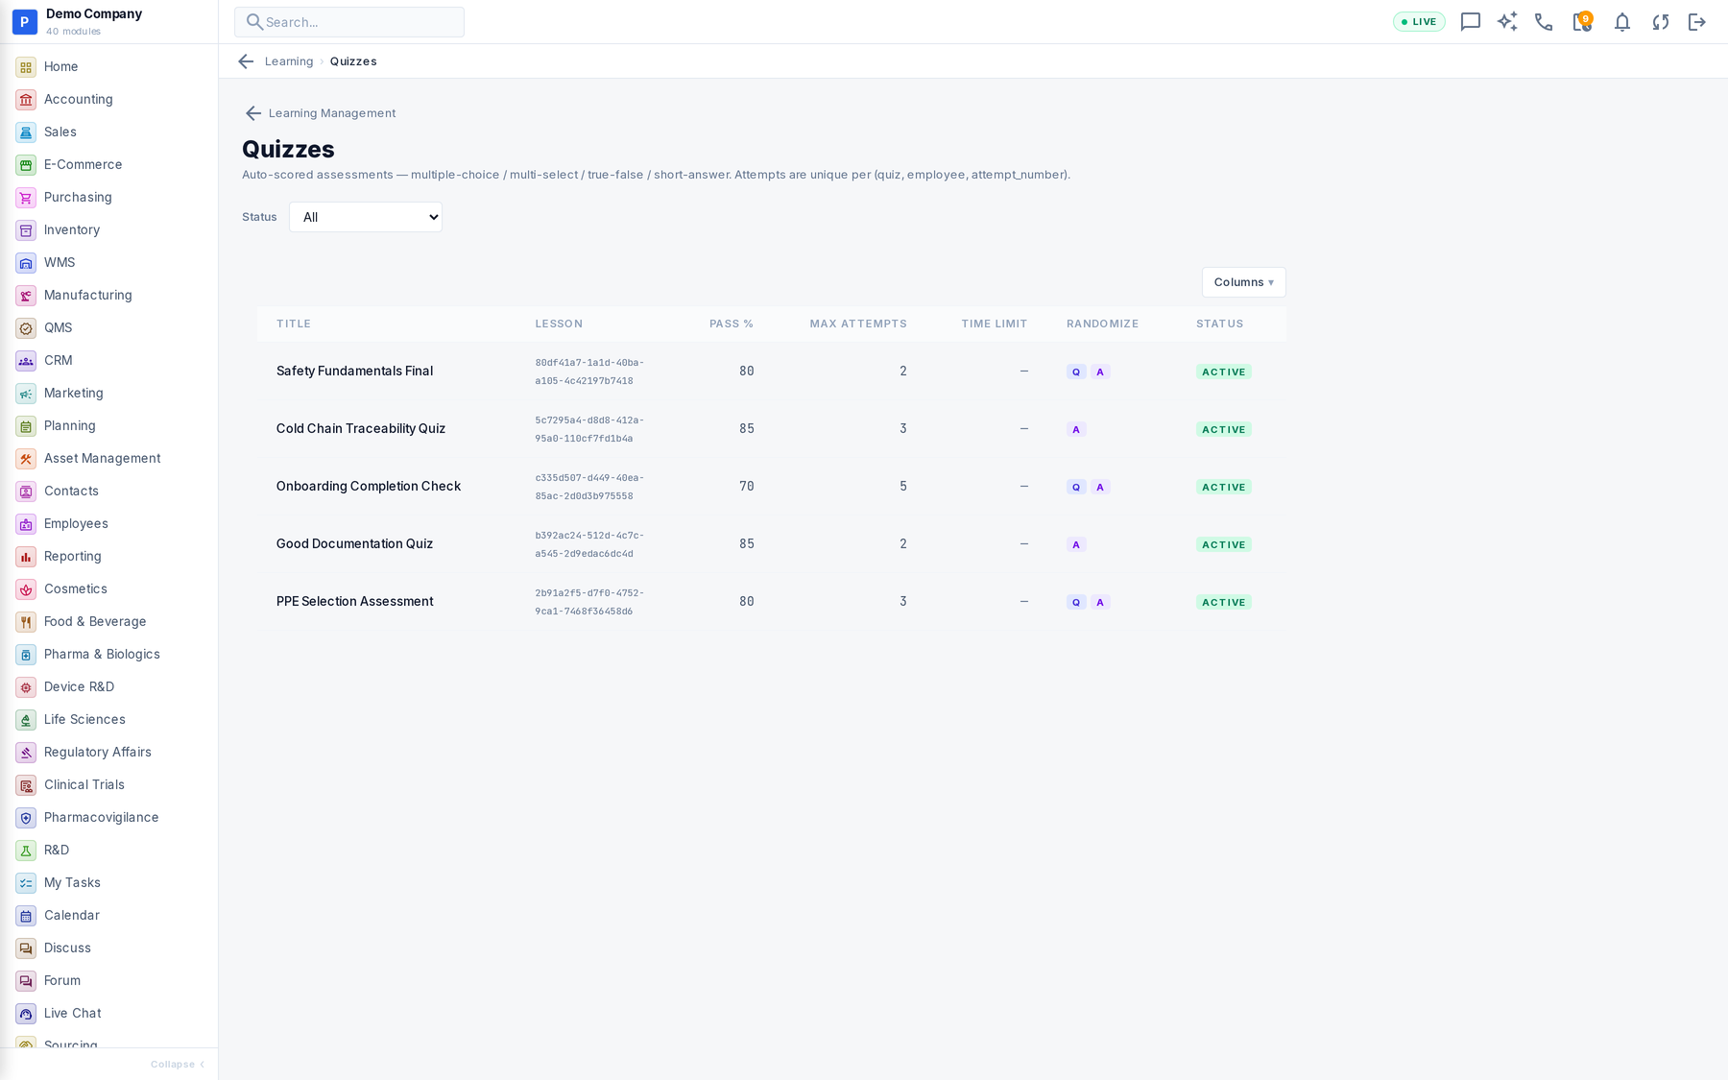Click the Marketing megaphone icon
The width and height of the screenshot is (1728, 1080).
[x=26, y=394]
